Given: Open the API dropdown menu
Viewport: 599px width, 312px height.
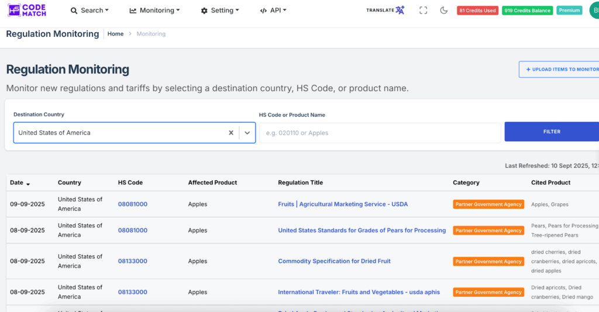Looking at the screenshot, I should pyautogui.click(x=273, y=11).
